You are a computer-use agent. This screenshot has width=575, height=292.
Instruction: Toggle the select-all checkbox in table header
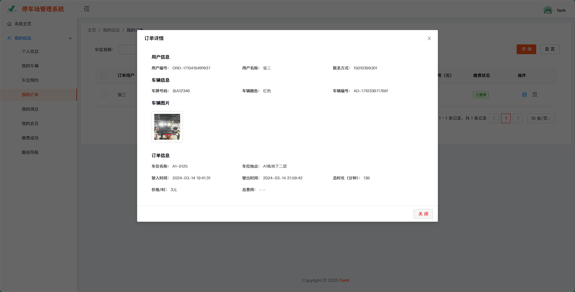(x=104, y=75)
